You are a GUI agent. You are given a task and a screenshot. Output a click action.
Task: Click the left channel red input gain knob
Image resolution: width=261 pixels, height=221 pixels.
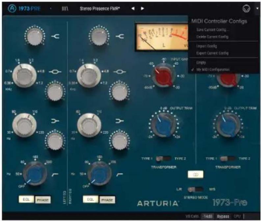tap(163, 76)
